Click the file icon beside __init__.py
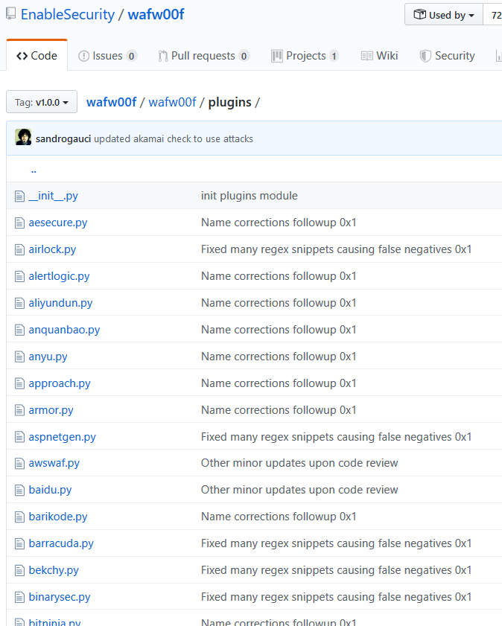 click(19, 196)
